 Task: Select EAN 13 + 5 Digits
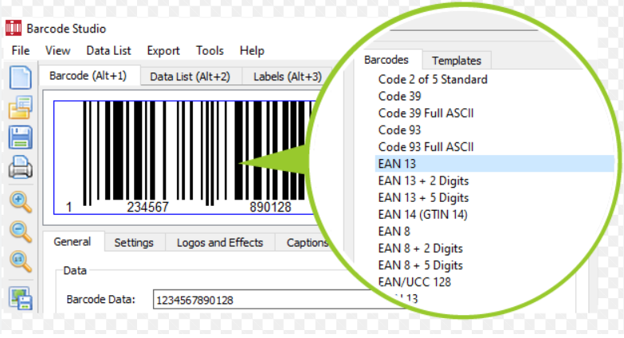[423, 197]
